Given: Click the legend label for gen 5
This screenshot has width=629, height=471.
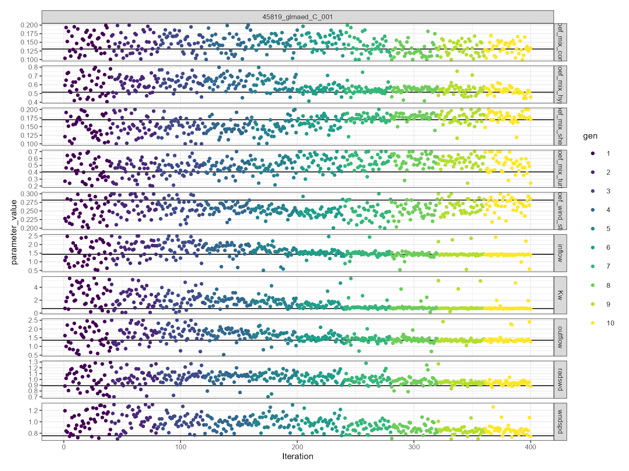Looking at the screenshot, I should coord(608,229).
